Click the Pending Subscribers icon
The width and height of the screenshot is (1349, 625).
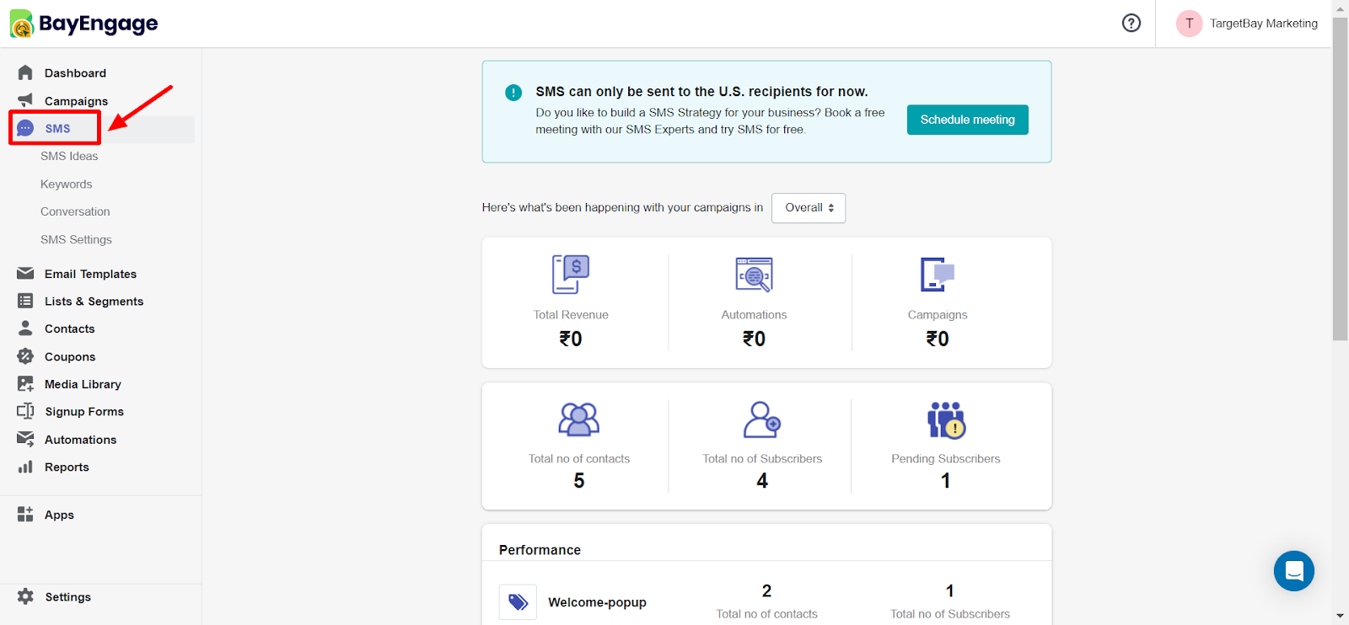pos(946,419)
